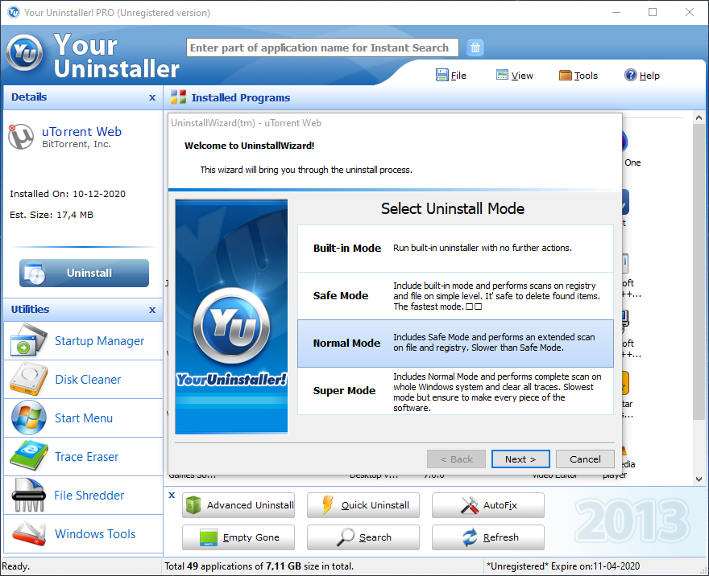The image size is (709, 576).
Task: Click the AutoFix button
Action: click(488, 505)
